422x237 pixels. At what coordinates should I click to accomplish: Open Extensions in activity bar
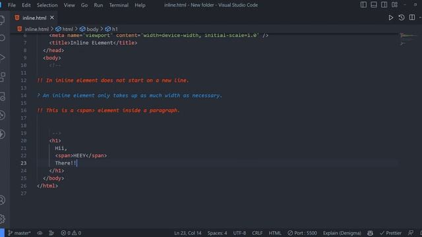pos(3,77)
